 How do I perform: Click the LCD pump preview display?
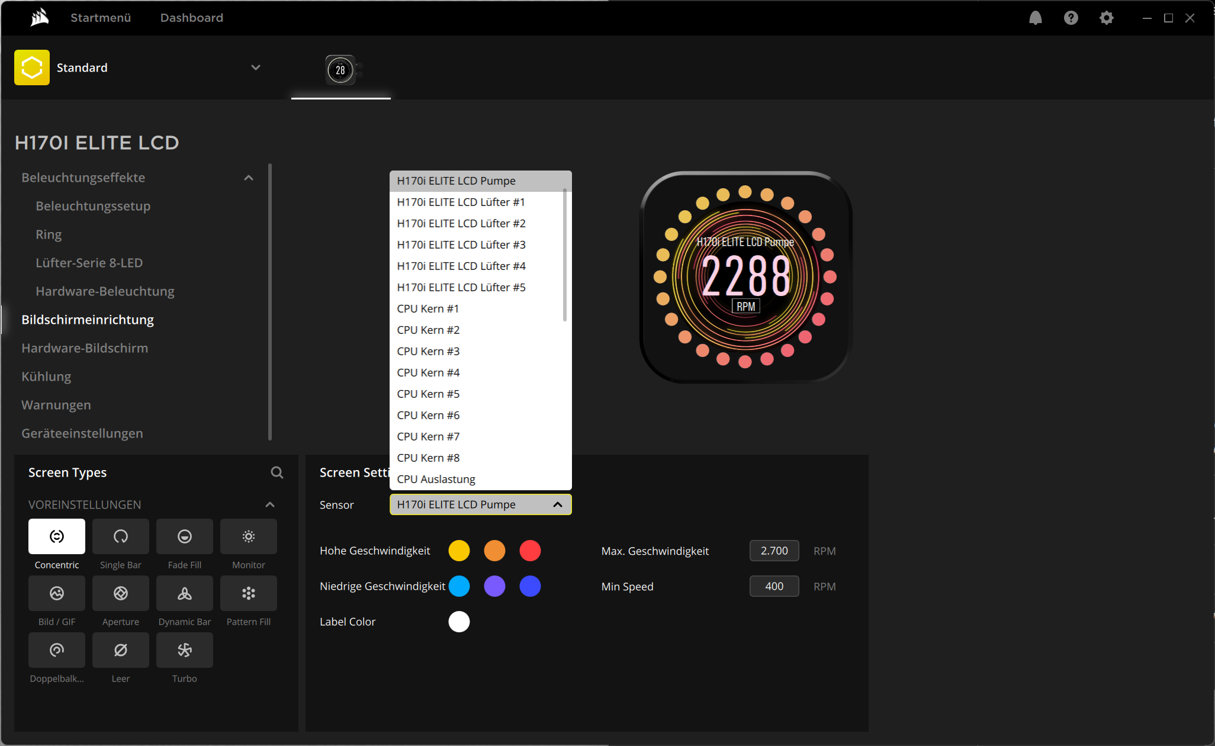click(745, 277)
